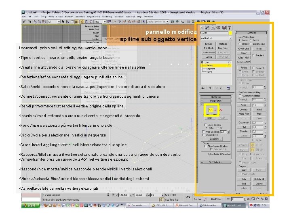This screenshot has height=218, width=291.
Task: Enable the Reorient checkbox
Action: point(253,55)
